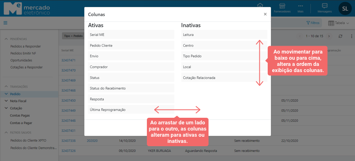Open order link 32437431
The image size is (355, 161).
point(68,131)
